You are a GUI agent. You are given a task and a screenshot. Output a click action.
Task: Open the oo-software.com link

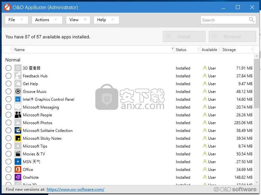[75, 189]
